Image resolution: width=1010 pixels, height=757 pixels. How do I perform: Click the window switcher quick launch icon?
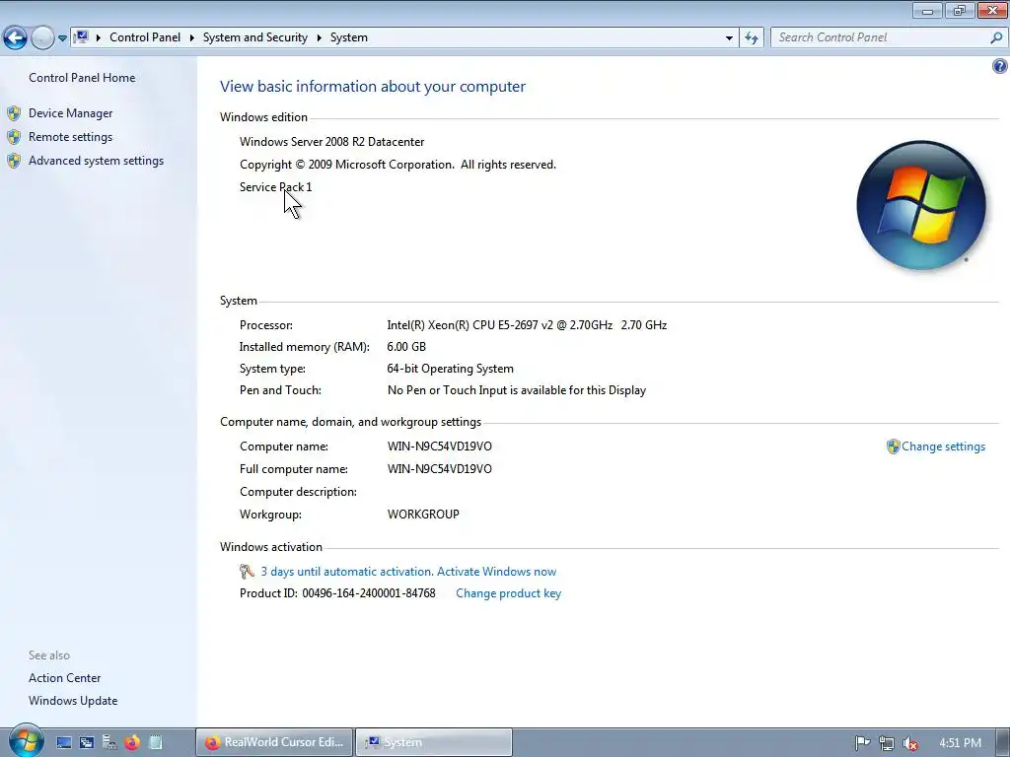(x=87, y=742)
